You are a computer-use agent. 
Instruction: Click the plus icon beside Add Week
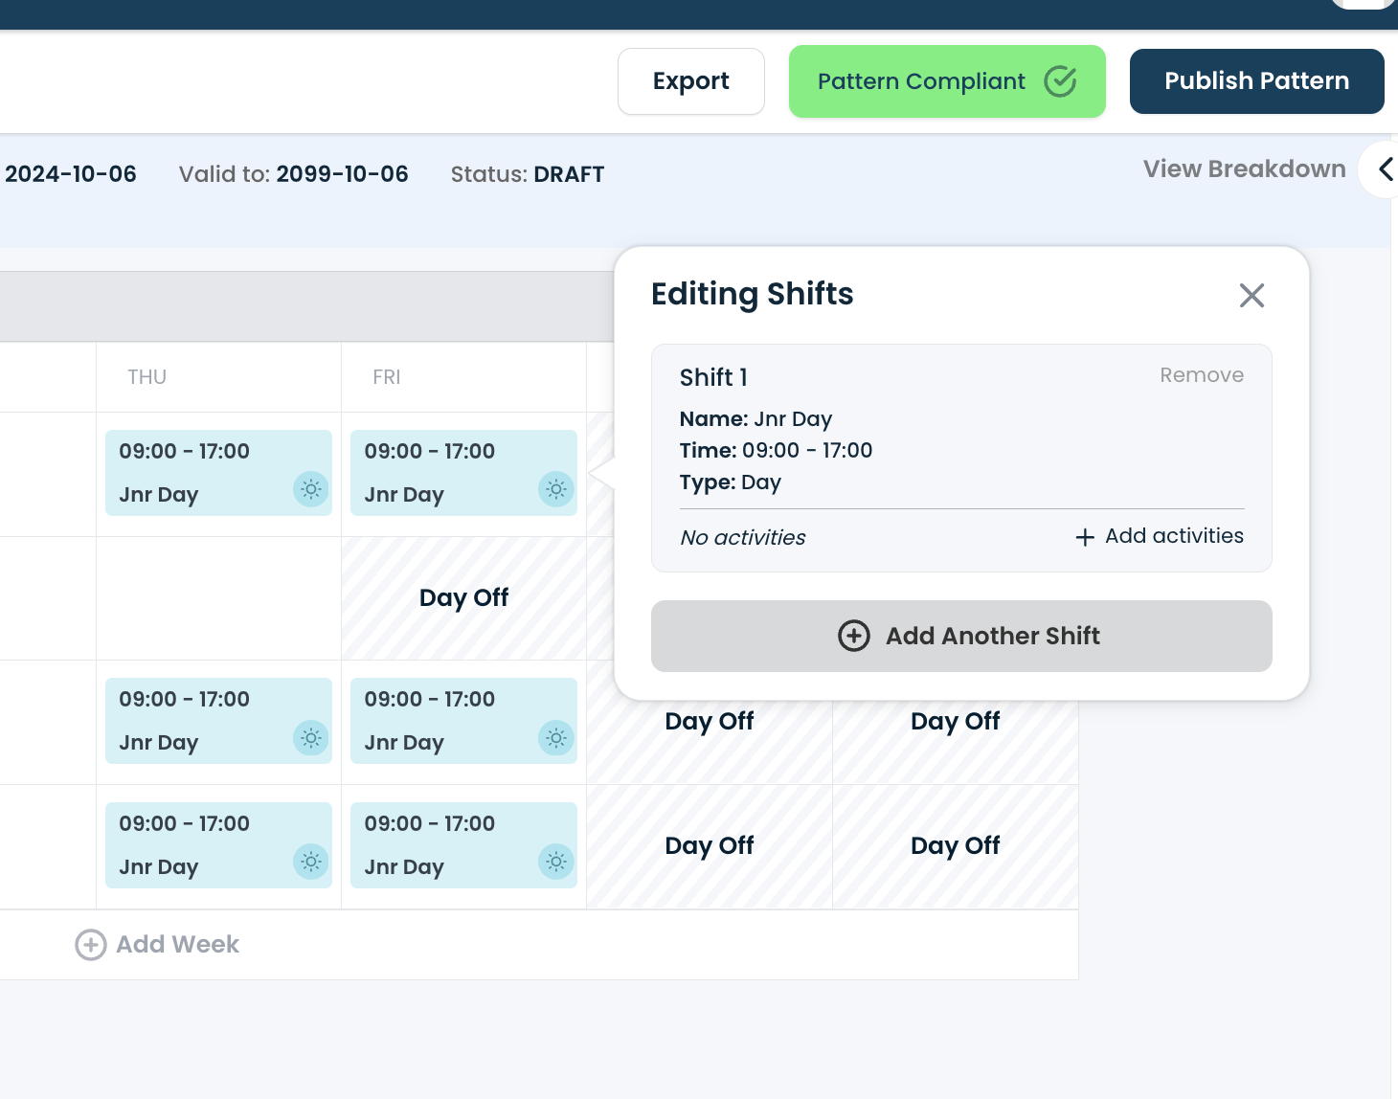click(x=91, y=945)
